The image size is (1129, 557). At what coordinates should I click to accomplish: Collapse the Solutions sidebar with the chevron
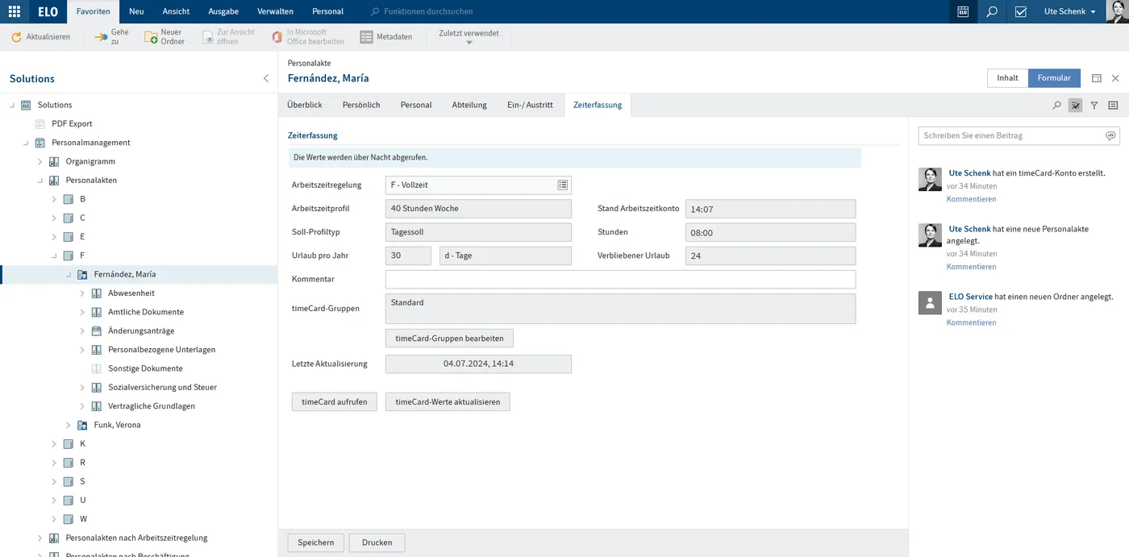click(x=266, y=78)
